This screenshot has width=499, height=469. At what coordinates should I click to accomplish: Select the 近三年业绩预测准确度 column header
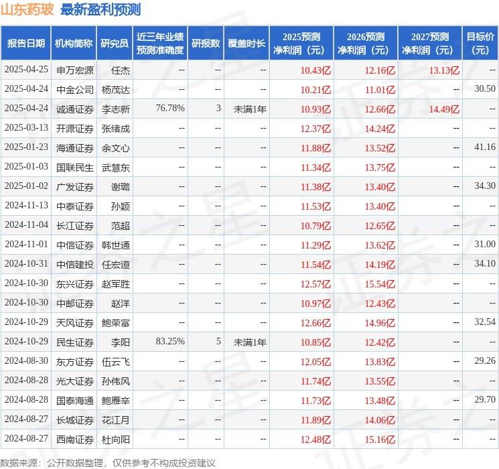click(x=160, y=44)
